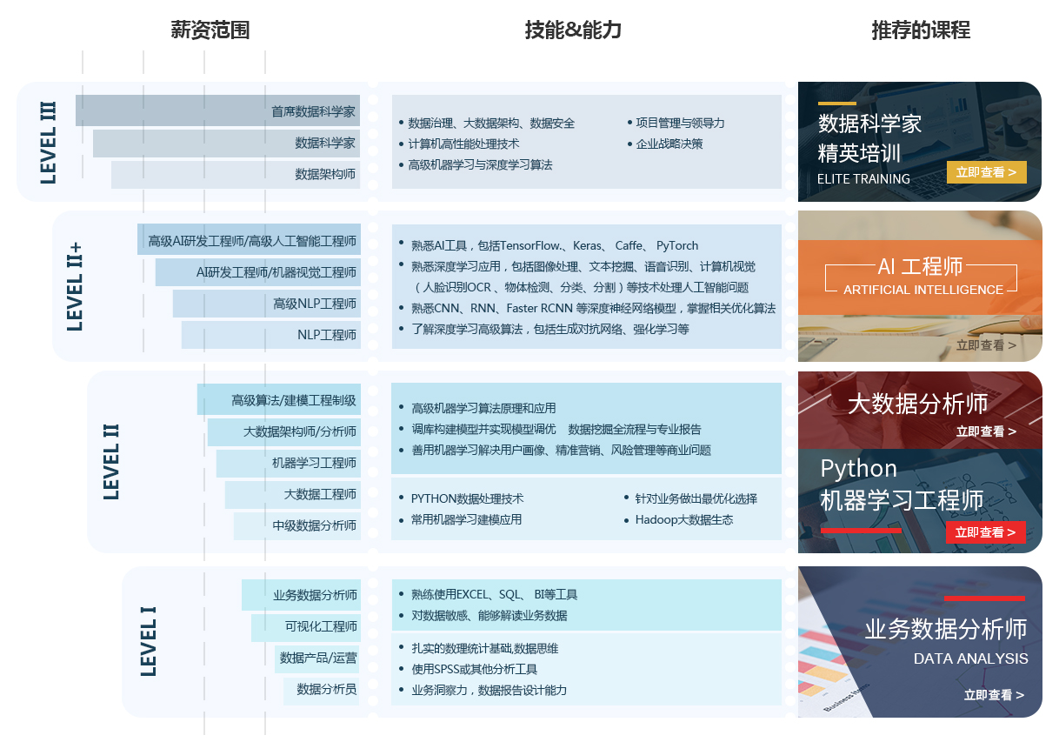Click the 薪资范围 column heading
The image size is (1059, 742).
click(x=210, y=30)
